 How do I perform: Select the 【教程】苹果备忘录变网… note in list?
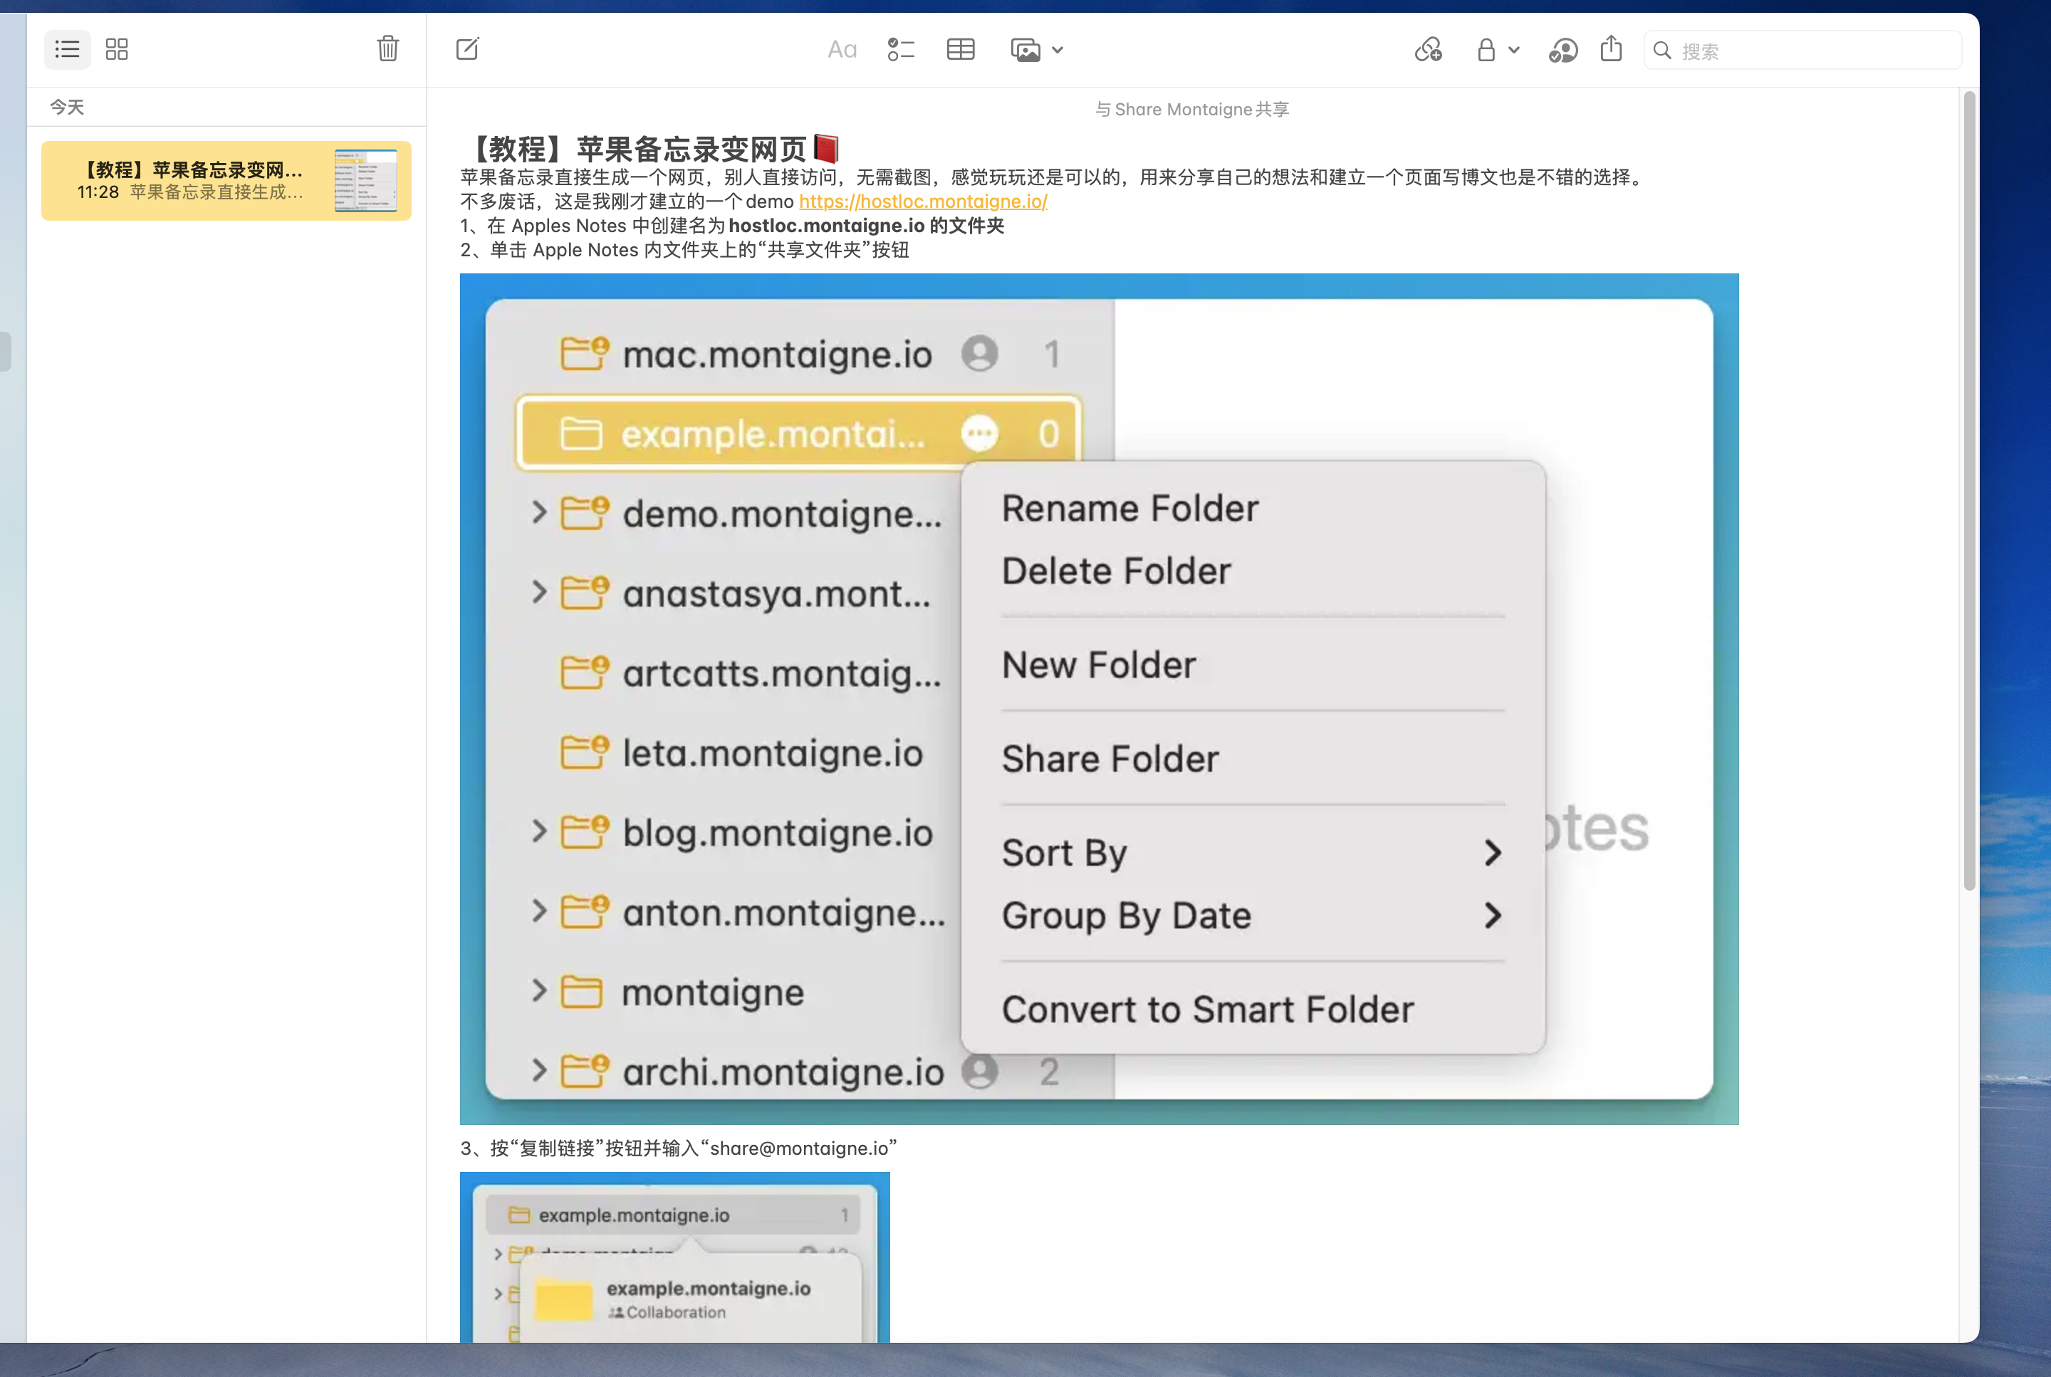(226, 181)
